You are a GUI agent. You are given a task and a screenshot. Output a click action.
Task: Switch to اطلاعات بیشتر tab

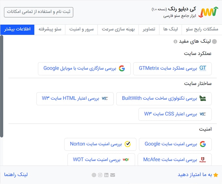[17, 30]
